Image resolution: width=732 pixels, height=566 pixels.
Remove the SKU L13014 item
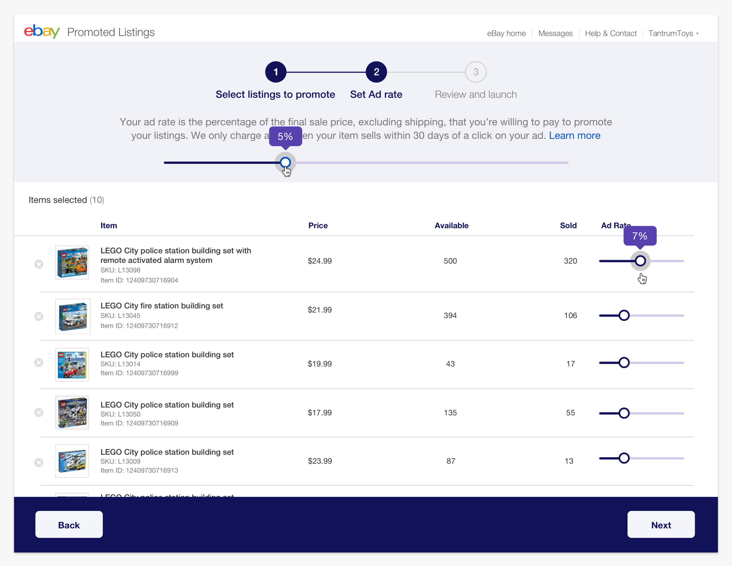39,362
